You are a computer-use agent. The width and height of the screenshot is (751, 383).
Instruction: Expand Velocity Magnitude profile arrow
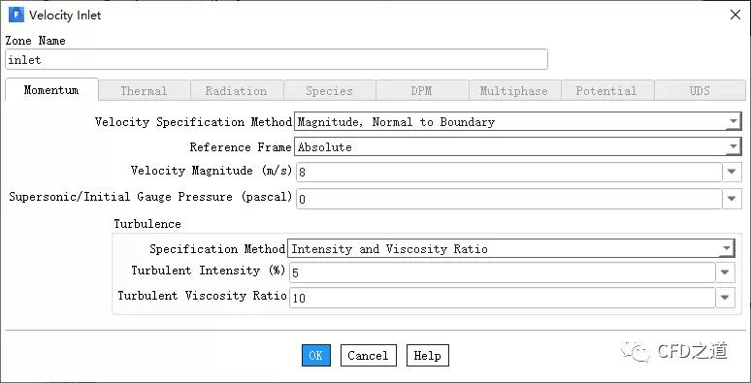pyautogui.click(x=732, y=172)
